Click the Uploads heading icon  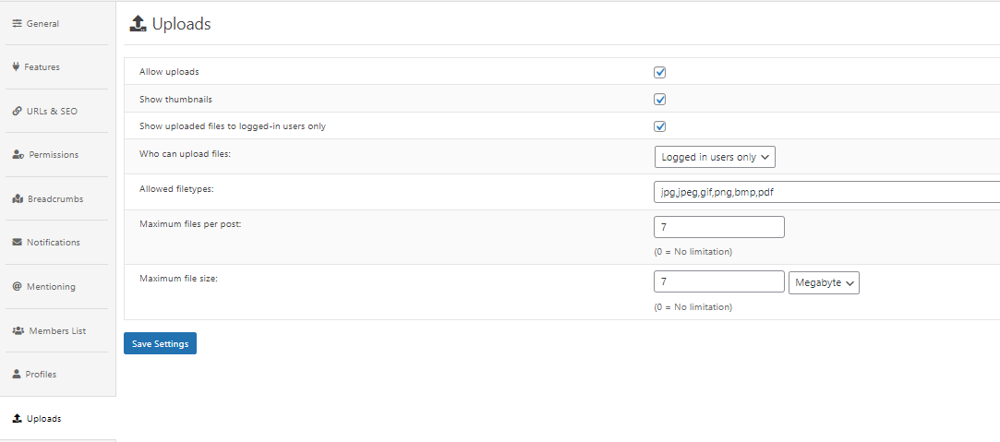pyautogui.click(x=138, y=24)
